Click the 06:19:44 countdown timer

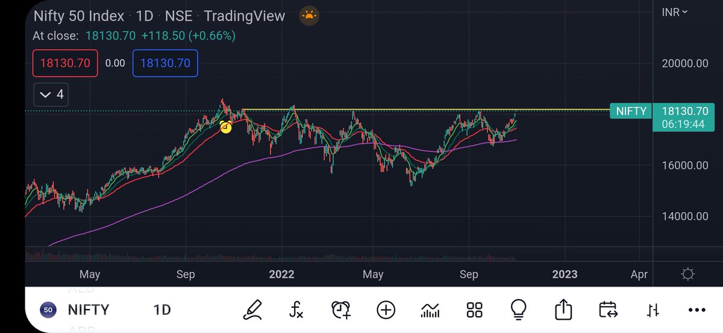click(684, 124)
